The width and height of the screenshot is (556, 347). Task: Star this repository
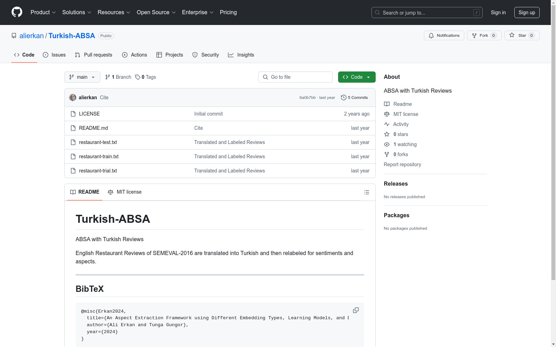pyautogui.click(x=522, y=35)
